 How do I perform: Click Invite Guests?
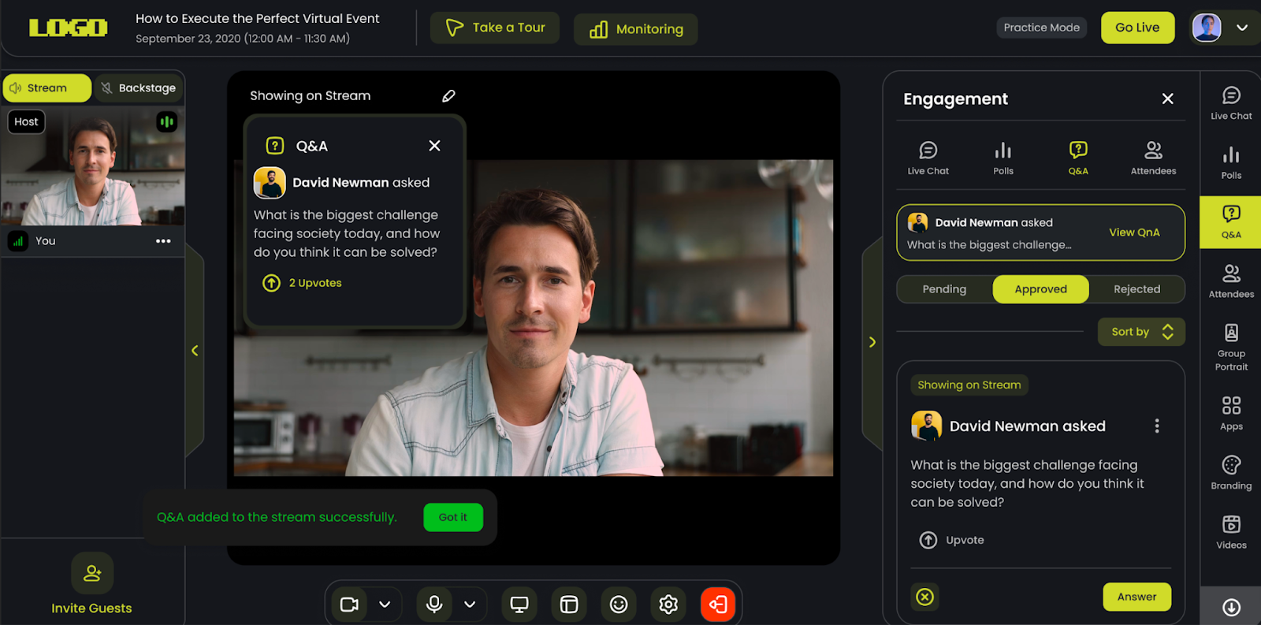pos(91,585)
